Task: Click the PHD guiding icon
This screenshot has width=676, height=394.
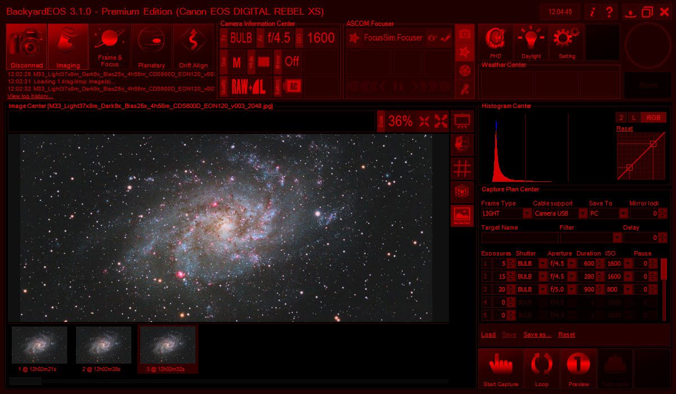Action: tap(495, 41)
